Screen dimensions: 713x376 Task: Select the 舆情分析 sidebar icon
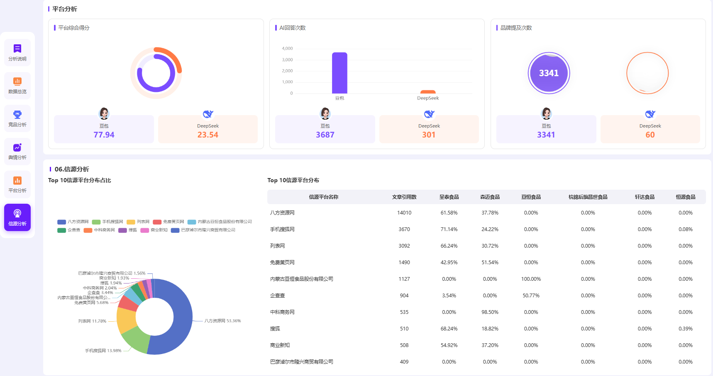[x=17, y=147]
